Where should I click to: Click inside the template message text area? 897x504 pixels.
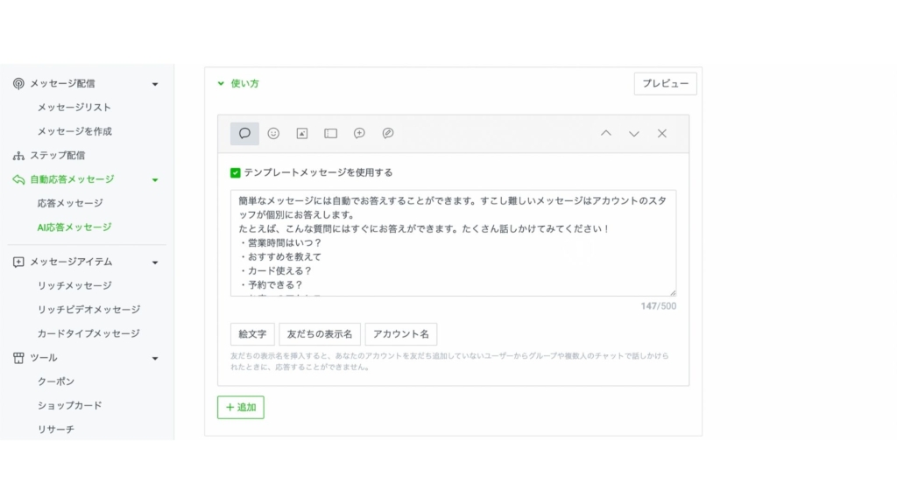(x=453, y=242)
